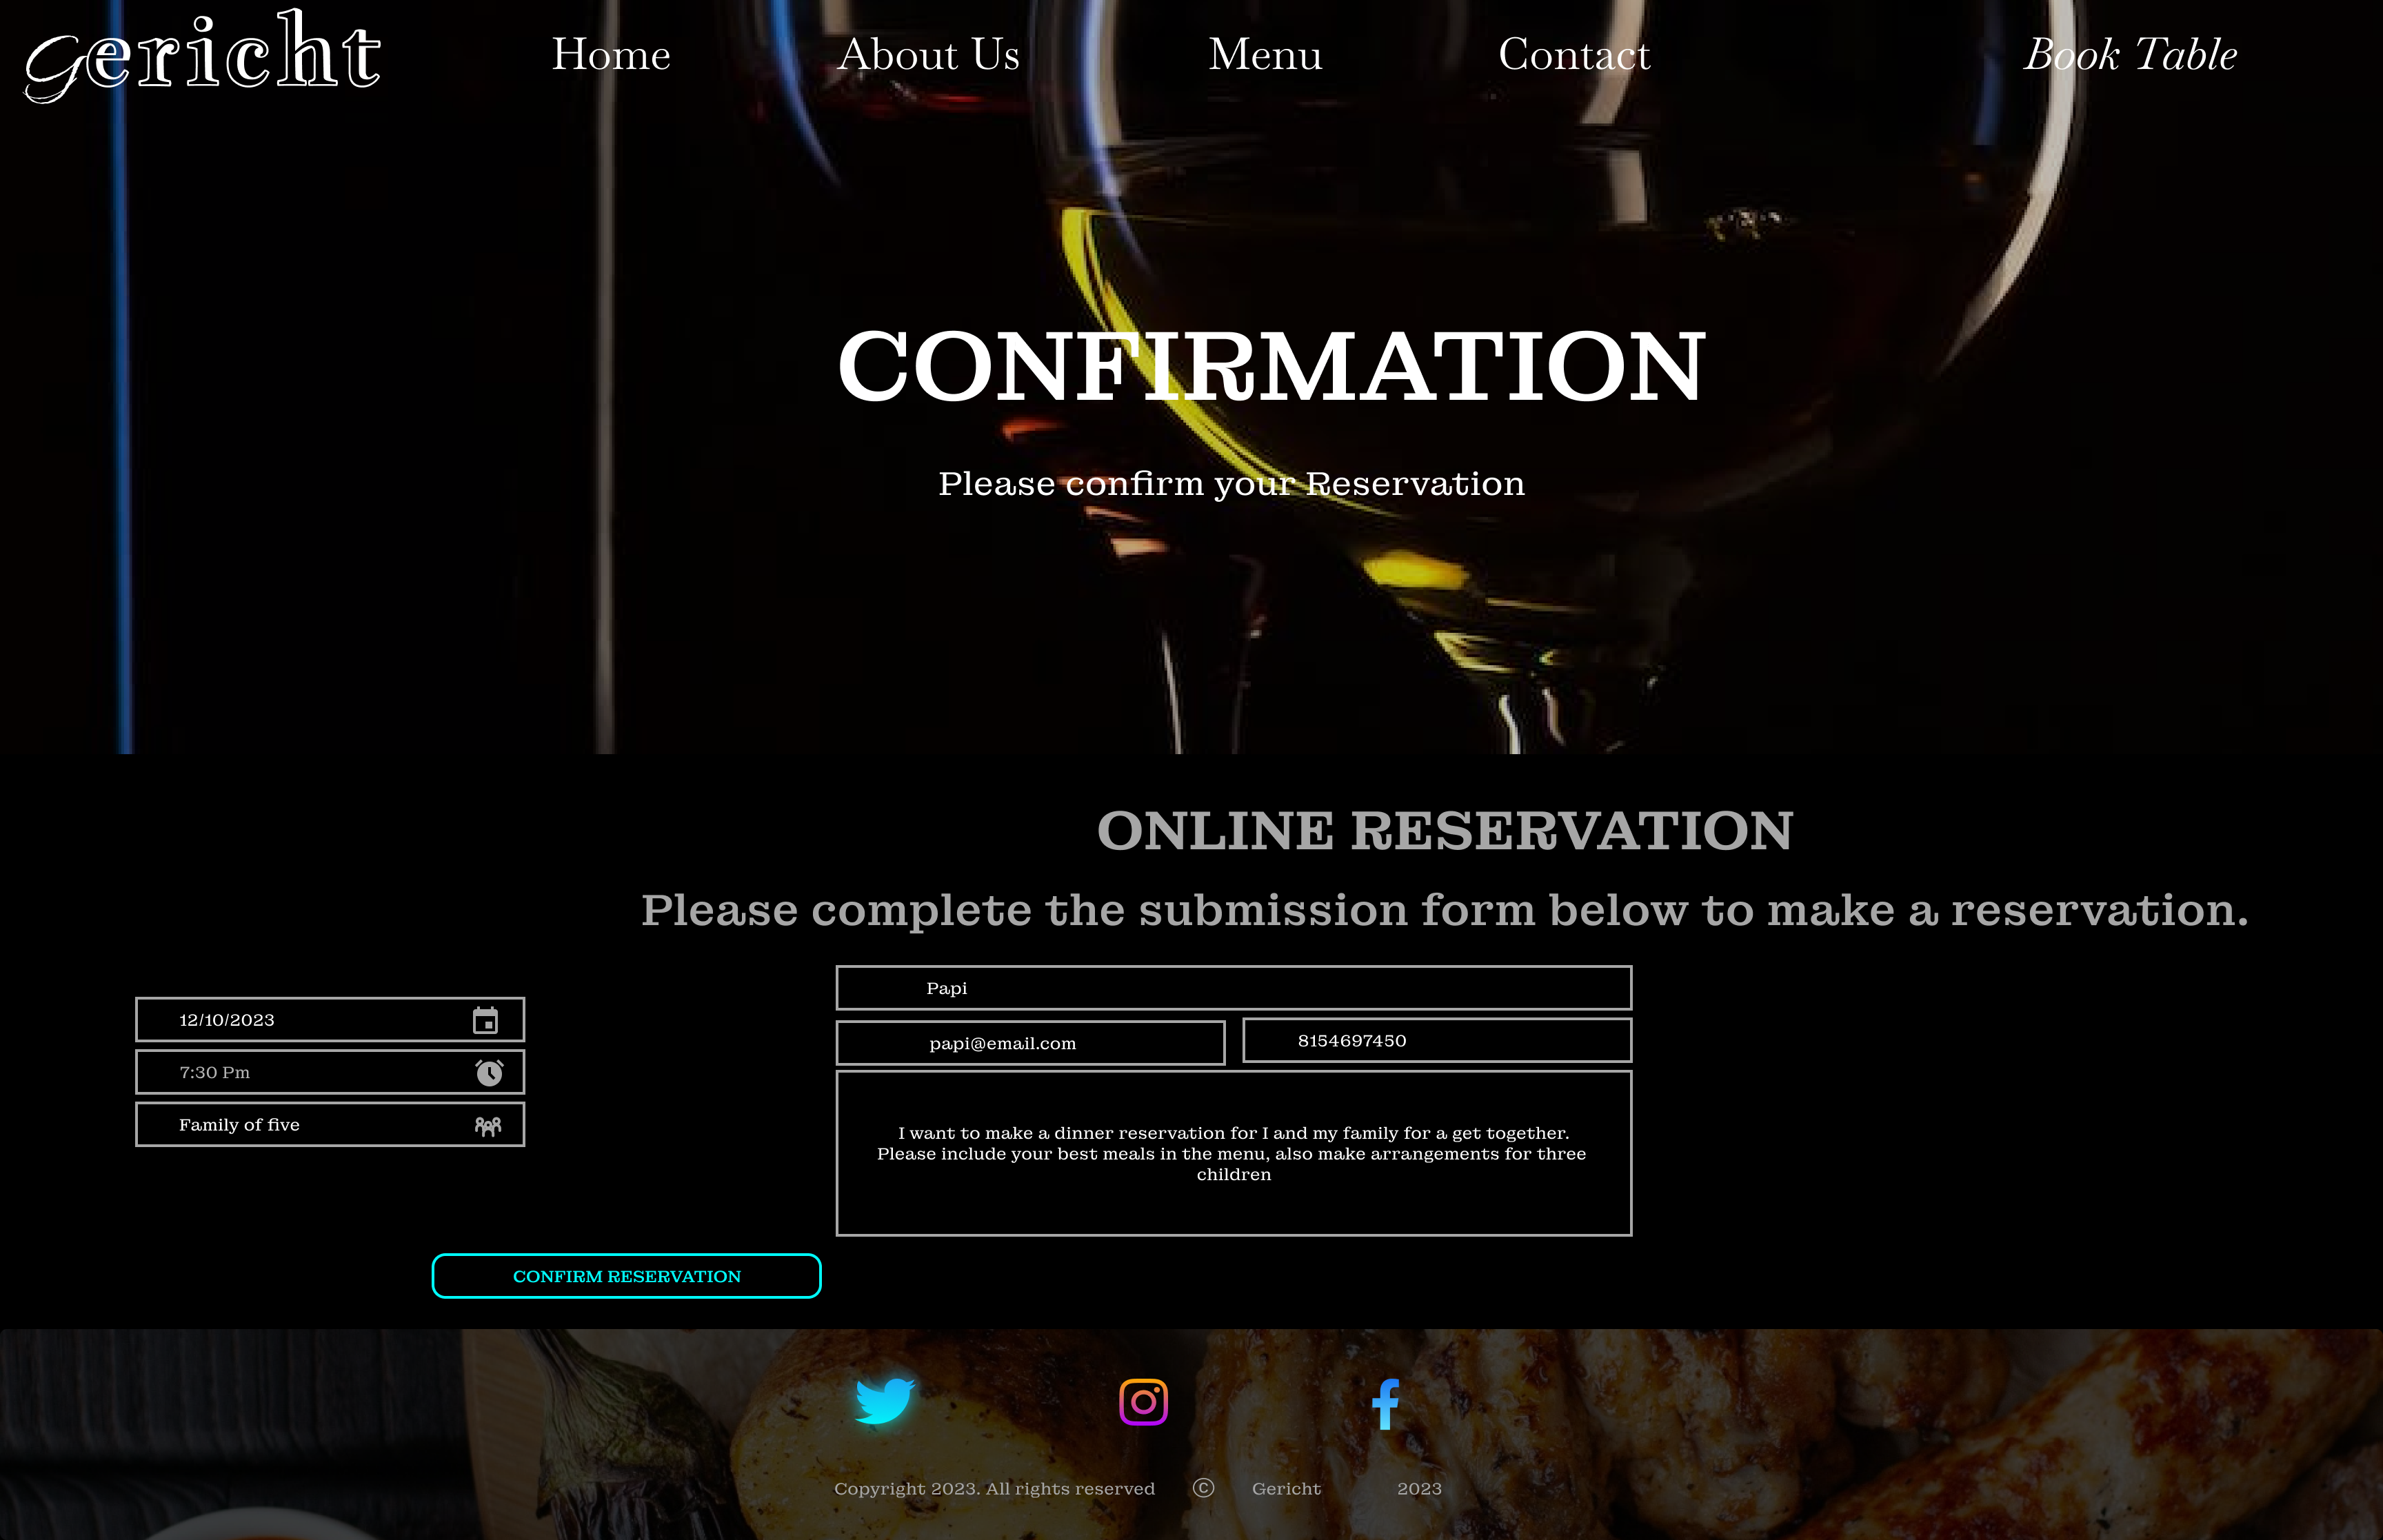
Task: Click the clock icon in time field
Action: tap(489, 1073)
